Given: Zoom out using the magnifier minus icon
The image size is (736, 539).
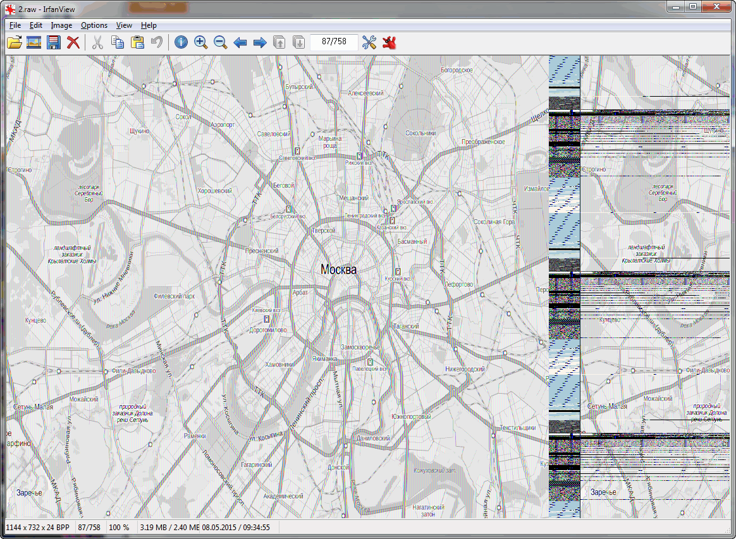Looking at the screenshot, I should 220,42.
